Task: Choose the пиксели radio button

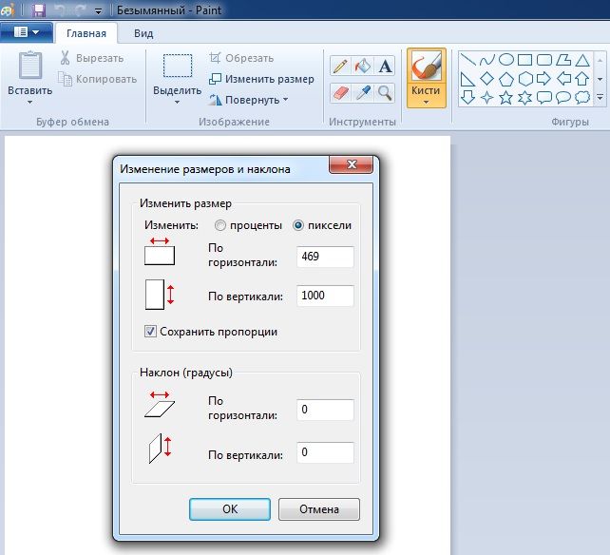Action: click(x=298, y=226)
